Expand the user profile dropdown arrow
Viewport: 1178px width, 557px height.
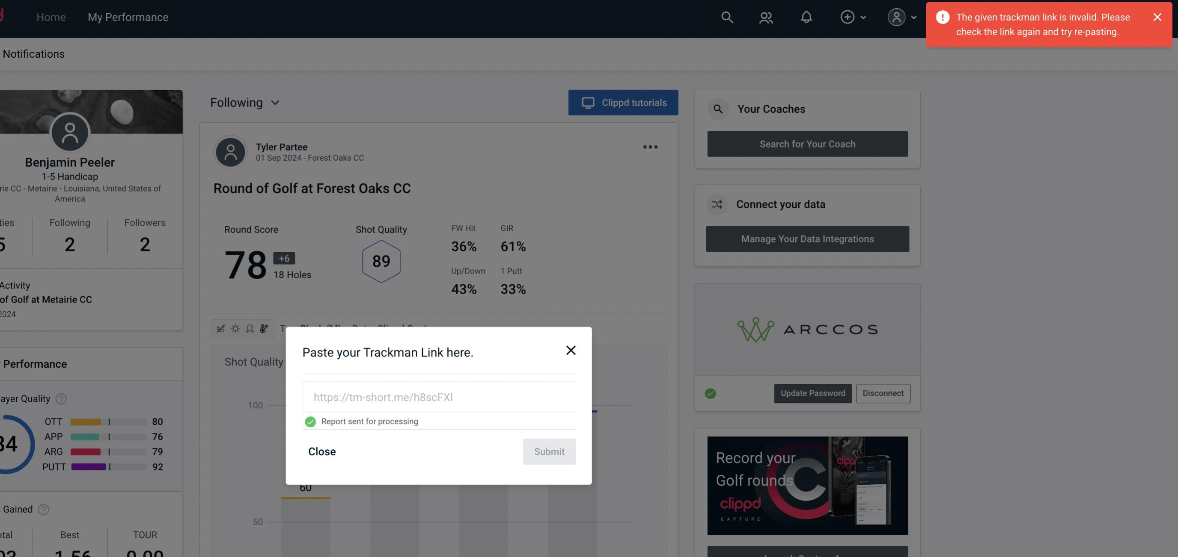[x=914, y=17]
